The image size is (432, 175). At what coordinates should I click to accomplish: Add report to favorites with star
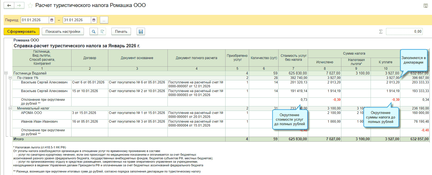pos(30,6)
